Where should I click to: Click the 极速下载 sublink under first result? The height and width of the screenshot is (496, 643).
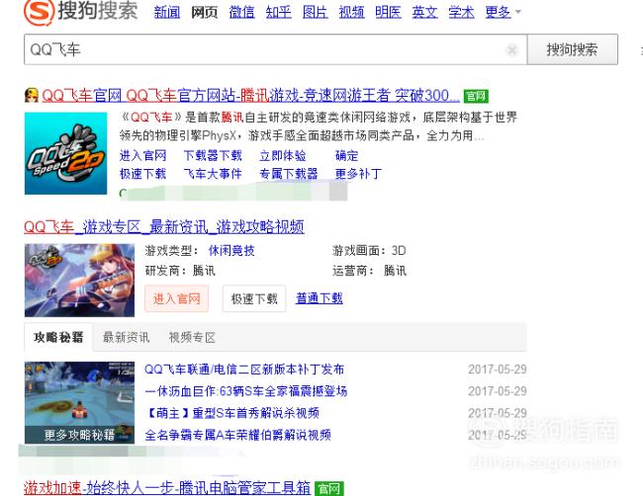point(142,174)
